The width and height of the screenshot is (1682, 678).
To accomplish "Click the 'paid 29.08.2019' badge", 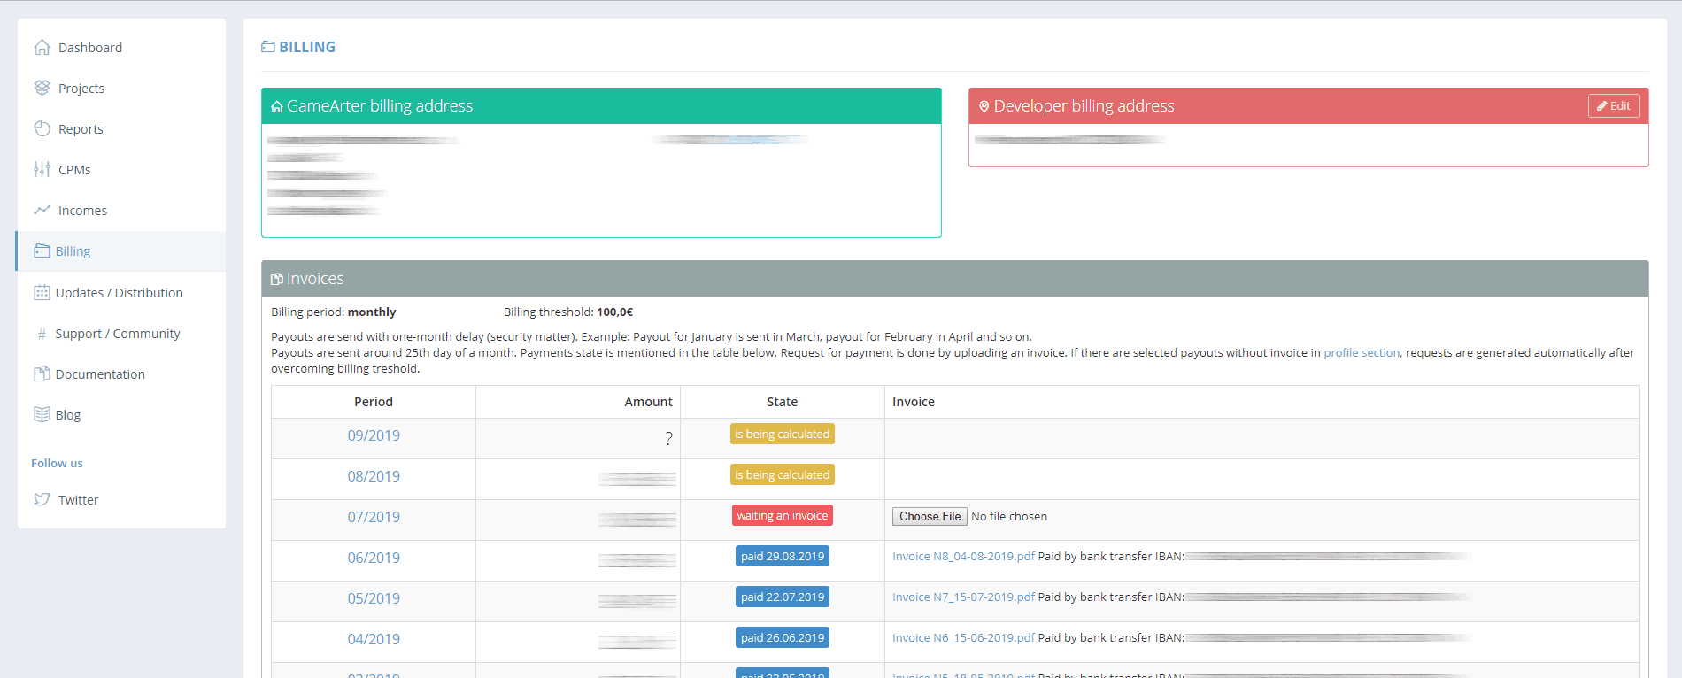I will [x=783, y=556].
